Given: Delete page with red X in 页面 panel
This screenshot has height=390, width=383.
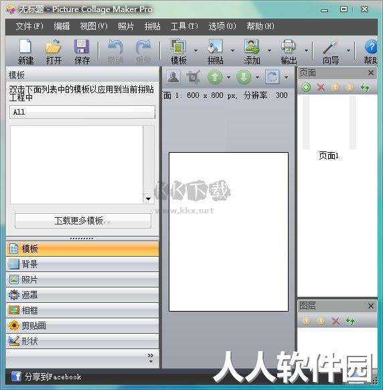Looking at the screenshot, I should pos(321,87).
